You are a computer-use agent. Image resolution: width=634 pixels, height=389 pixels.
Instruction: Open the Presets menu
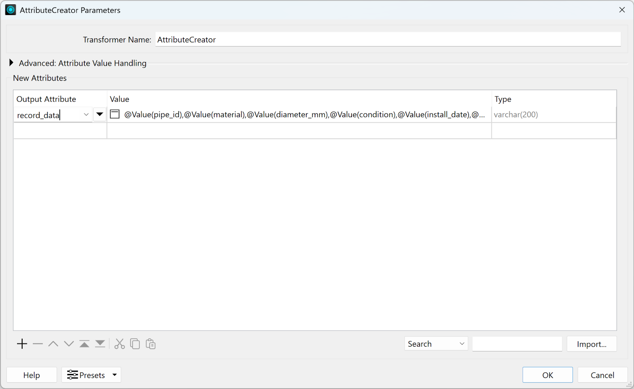click(91, 375)
